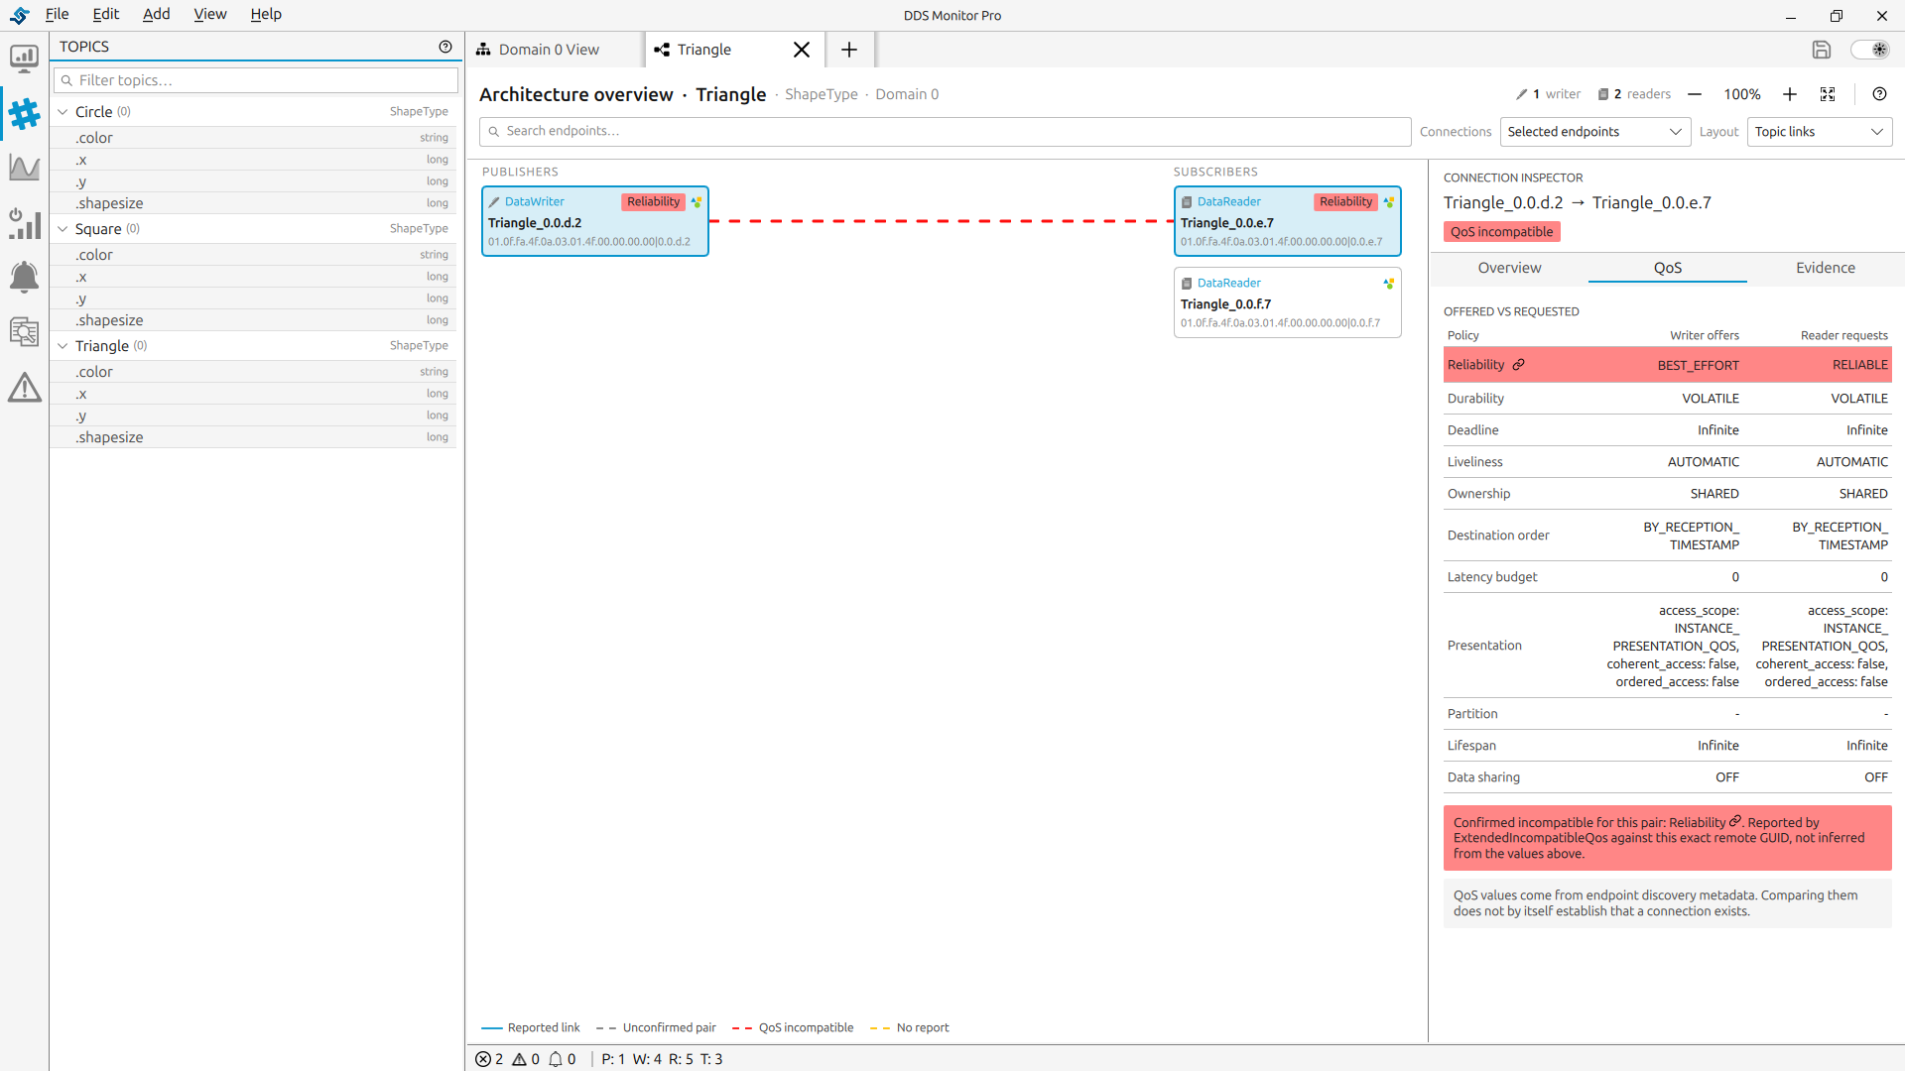Image resolution: width=1905 pixels, height=1071 pixels.
Task: Select the DataReader Triangle_0.0.f.7 node
Action: pos(1287,302)
